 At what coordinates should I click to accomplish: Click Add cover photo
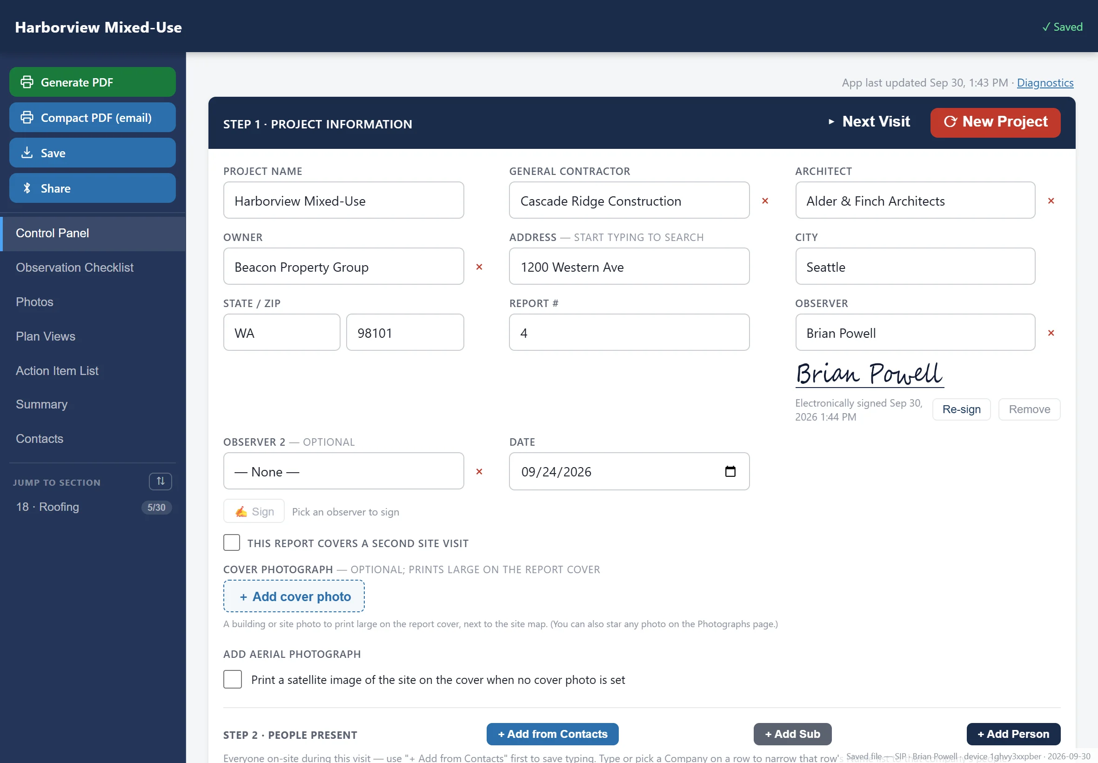pyautogui.click(x=294, y=596)
